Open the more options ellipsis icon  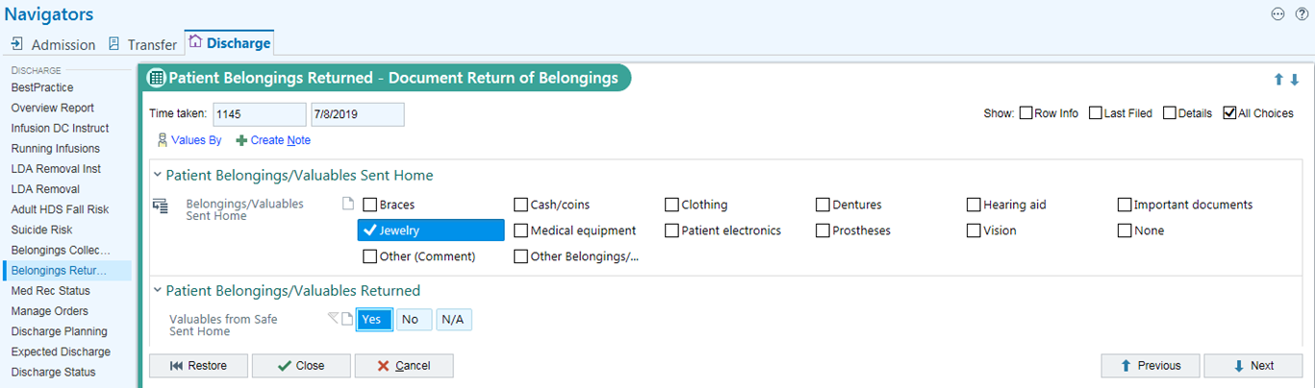pos(1278,14)
